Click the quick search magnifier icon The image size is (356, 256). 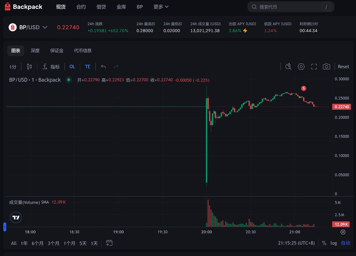pyautogui.click(x=288, y=67)
